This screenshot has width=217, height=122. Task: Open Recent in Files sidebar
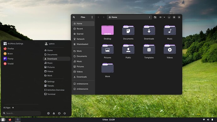point(83,29)
